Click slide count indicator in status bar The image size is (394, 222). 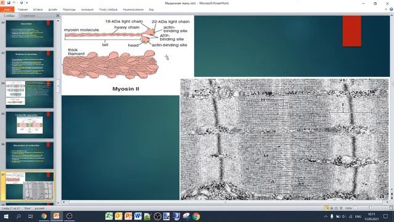coord(10,208)
